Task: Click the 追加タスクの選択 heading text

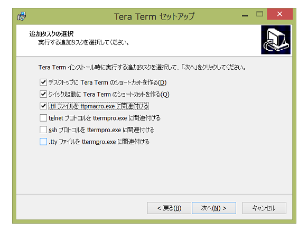Action: [51, 34]
